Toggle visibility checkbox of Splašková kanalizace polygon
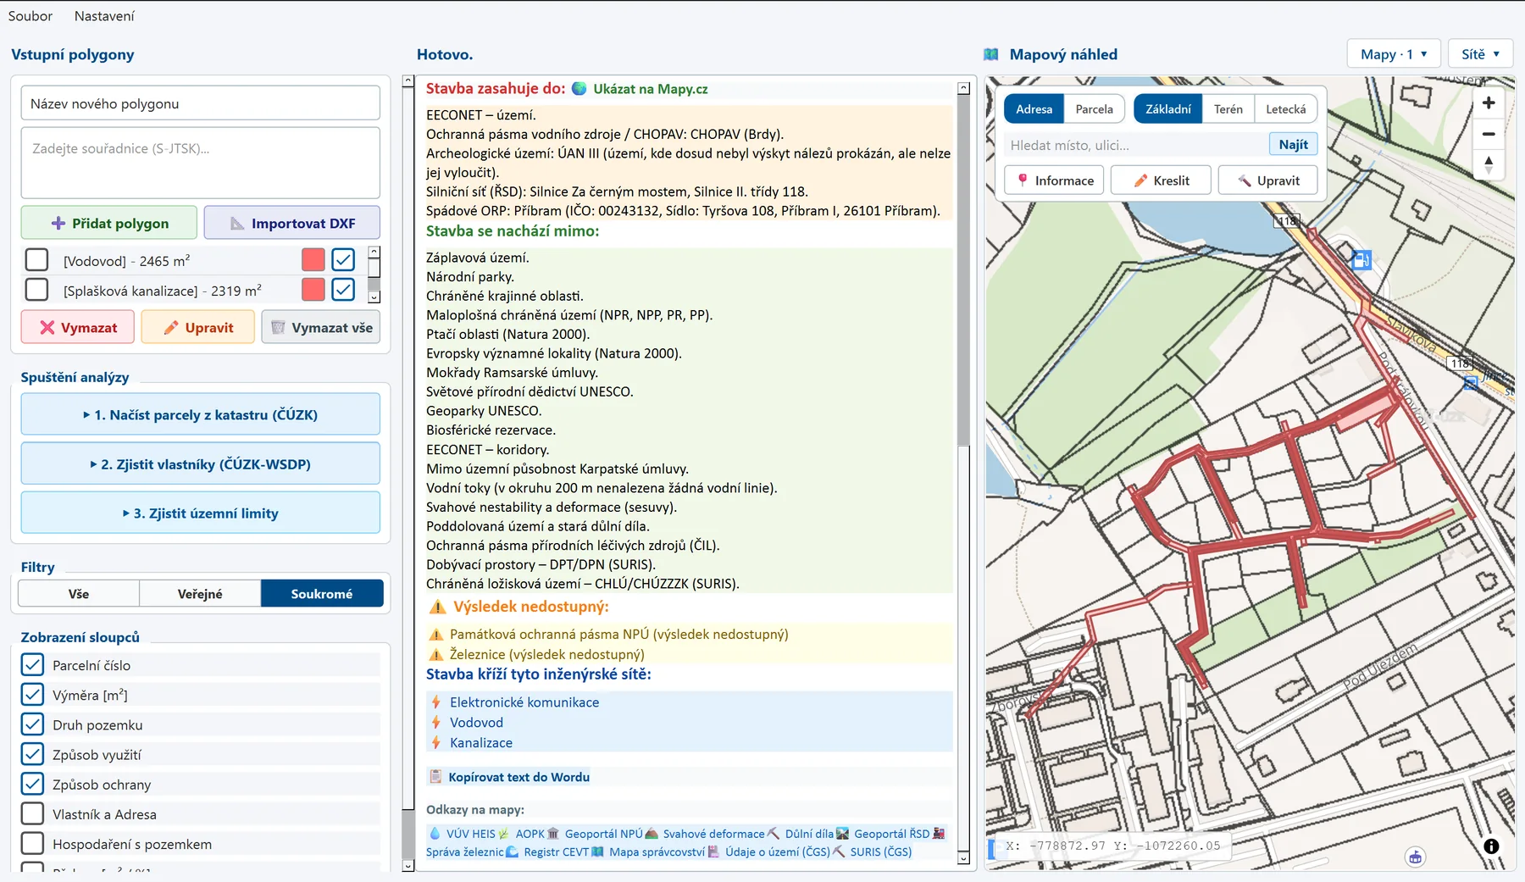 click(343, 290)
